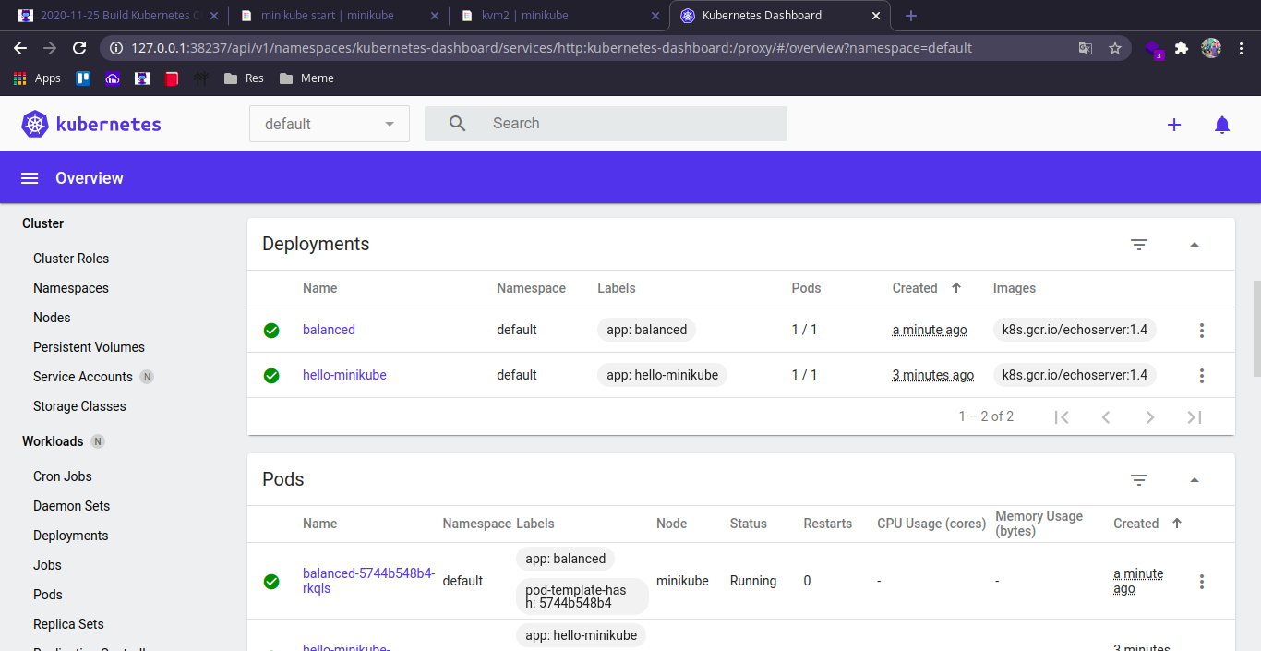Open a new browser tab
Image resolution: width=1261 pixels, height=651 pixels.
pyautogui.click(x=911, y=16)
